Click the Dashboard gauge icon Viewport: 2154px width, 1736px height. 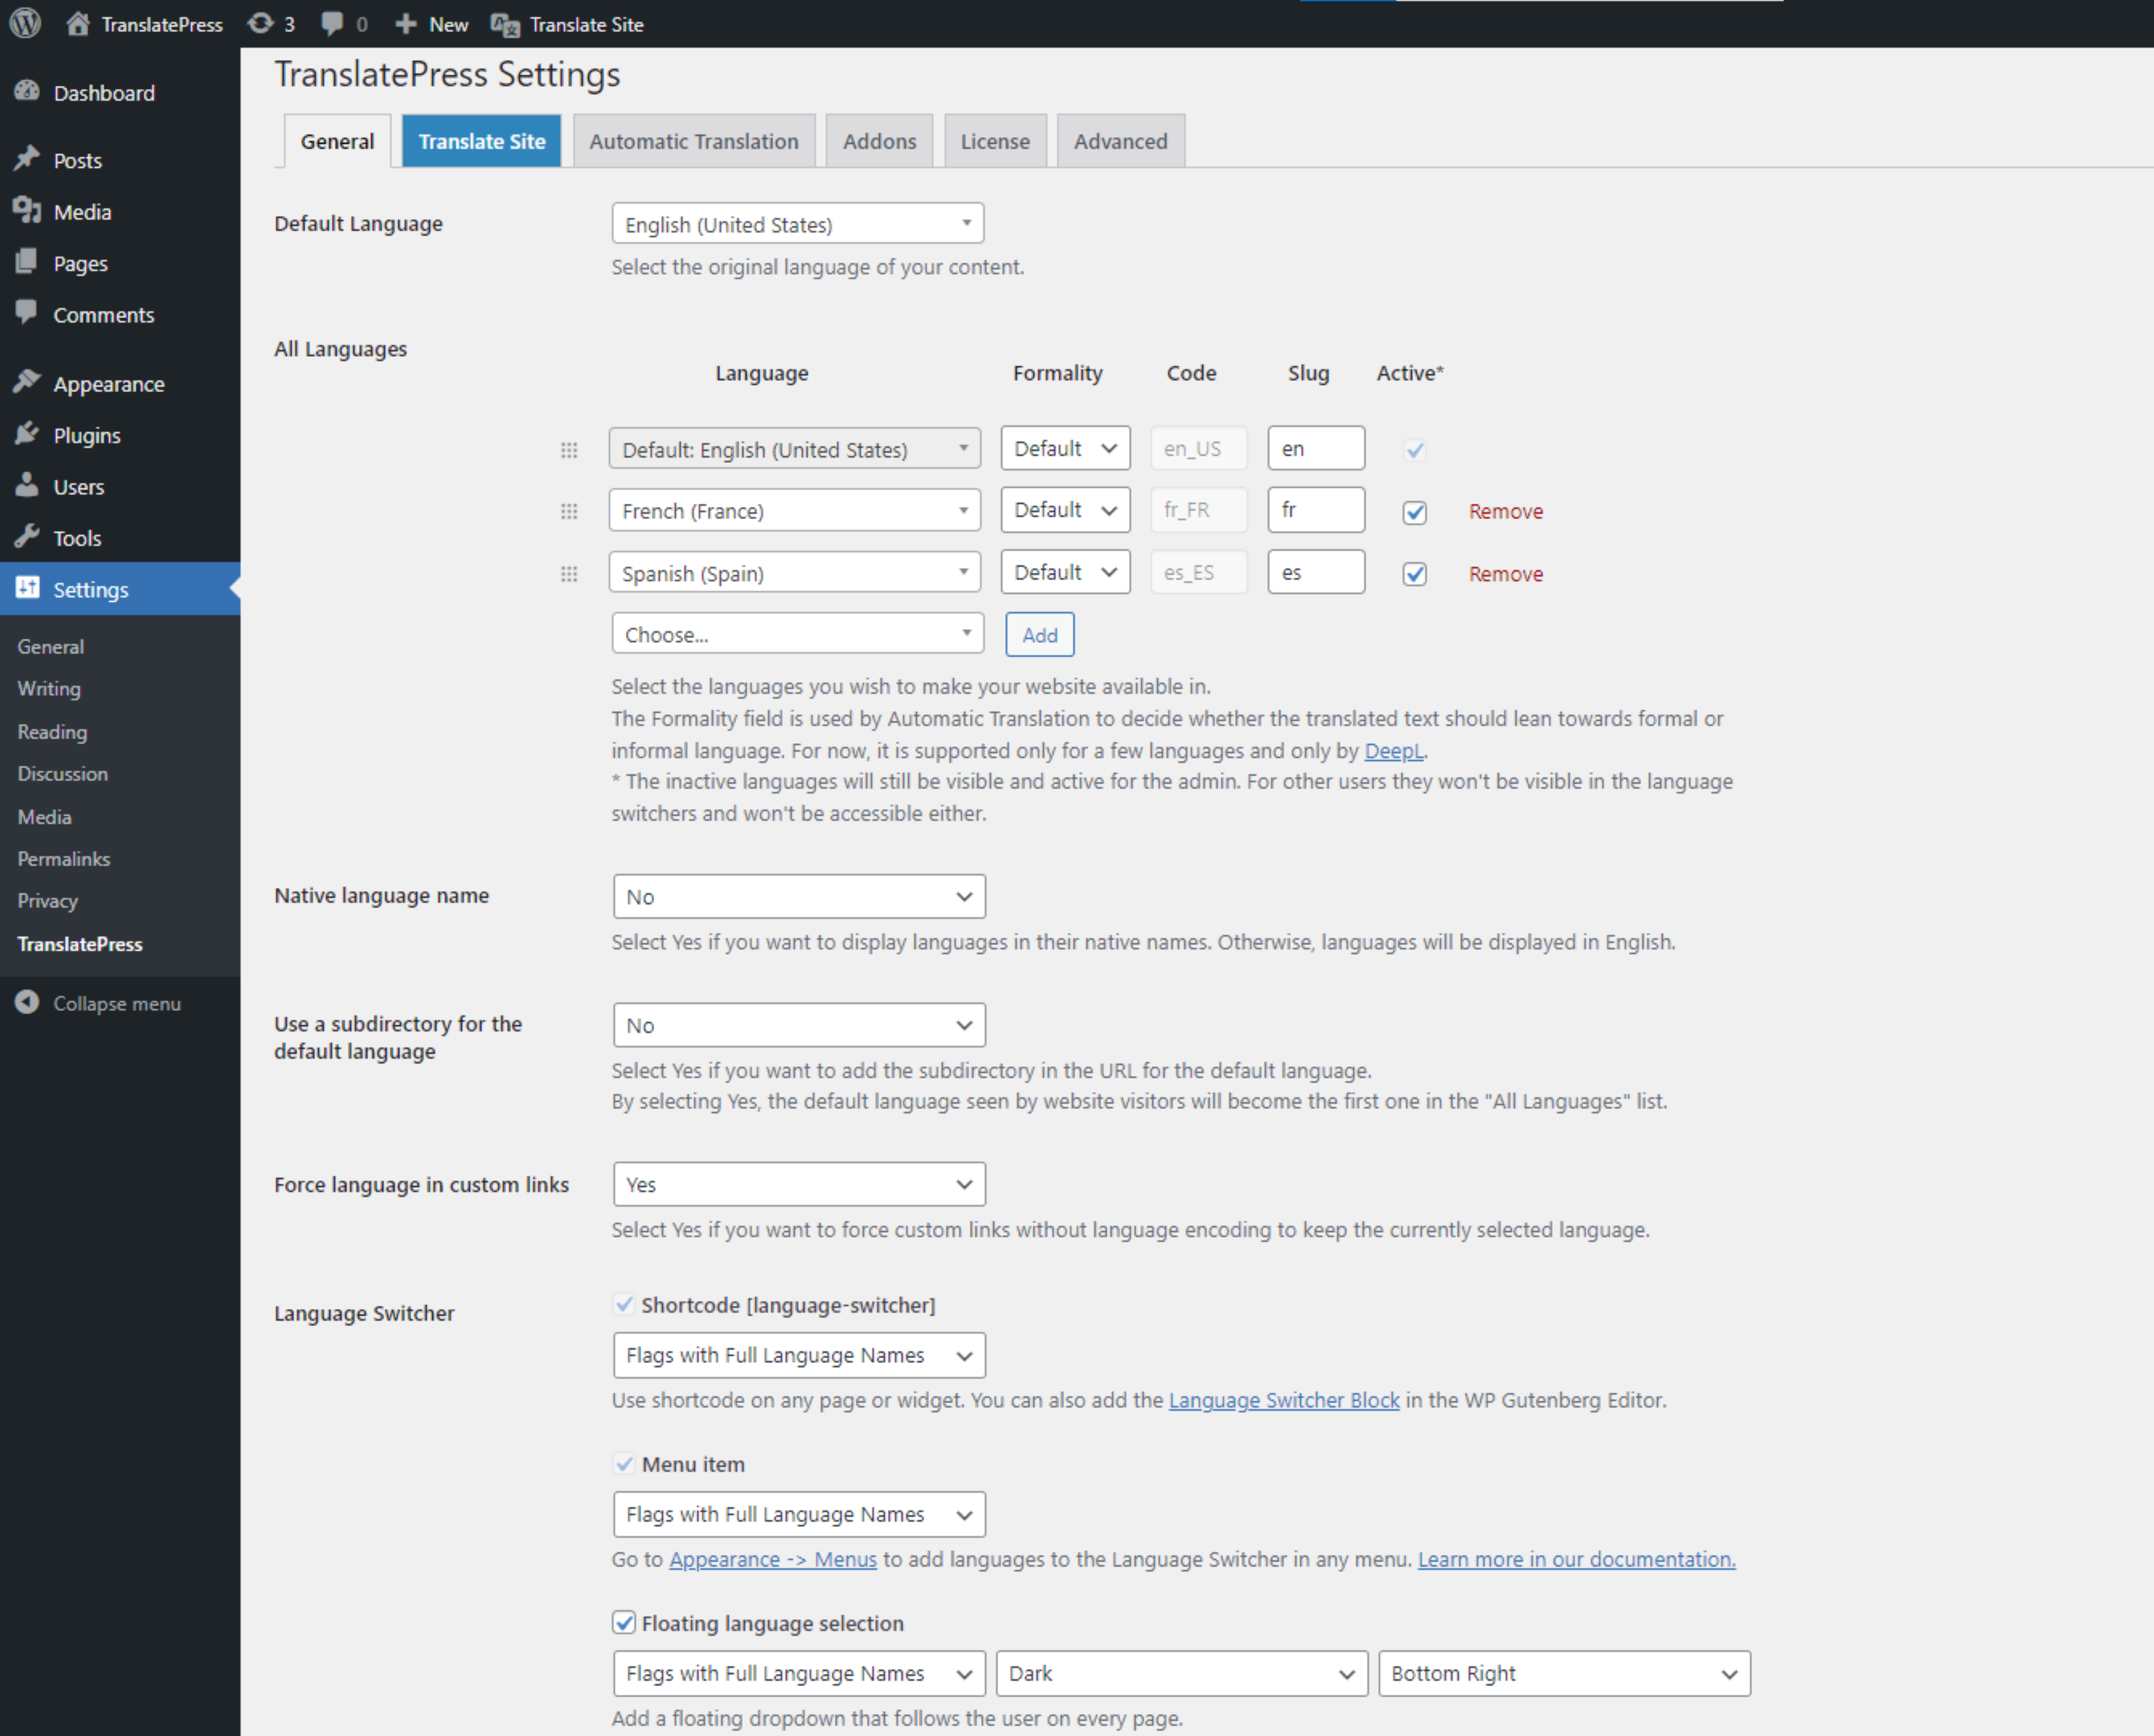click(x=27, y=92)
